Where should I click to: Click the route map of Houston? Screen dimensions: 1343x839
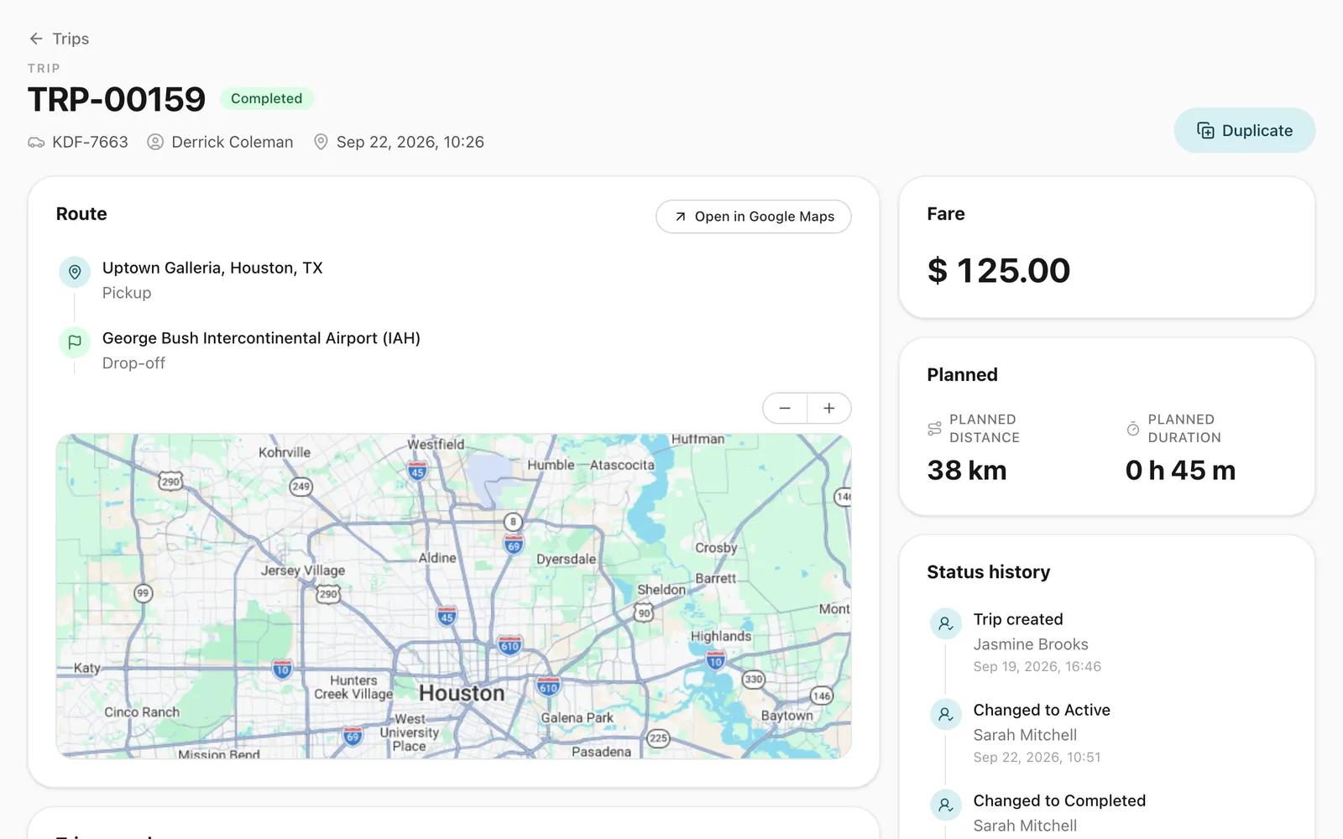453,597
